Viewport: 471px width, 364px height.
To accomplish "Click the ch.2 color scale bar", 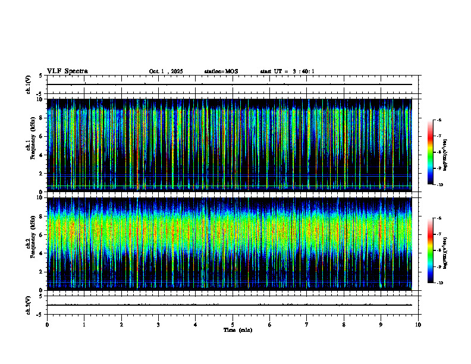I will 431,250.
